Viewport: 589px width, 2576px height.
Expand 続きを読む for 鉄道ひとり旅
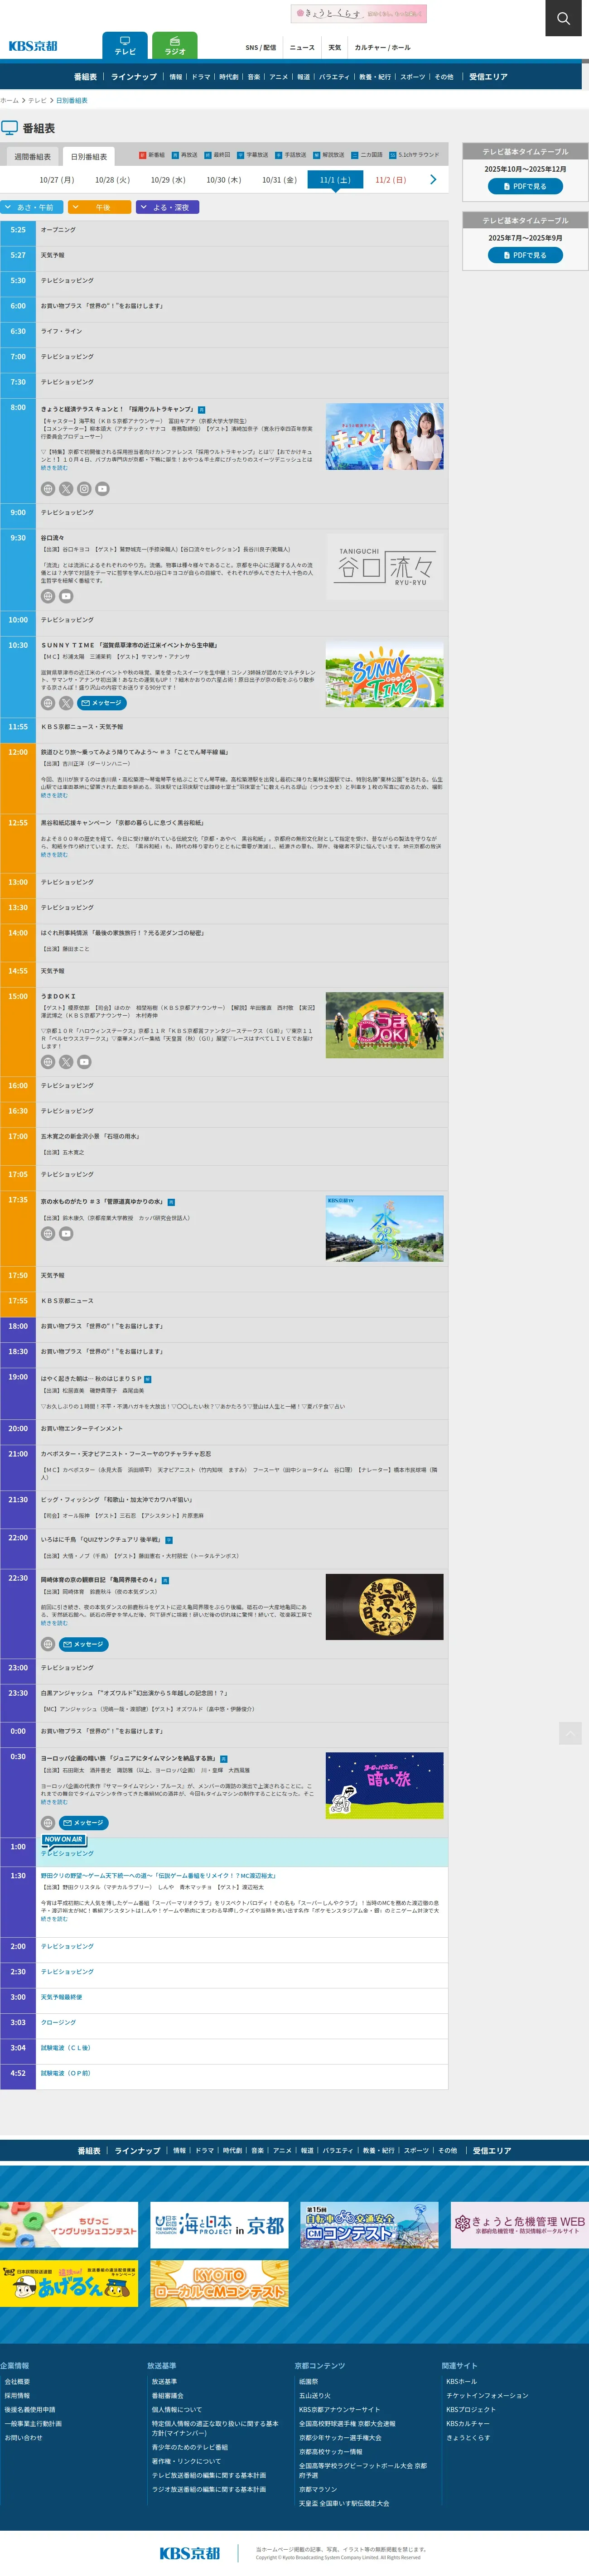tap(54, 796)
